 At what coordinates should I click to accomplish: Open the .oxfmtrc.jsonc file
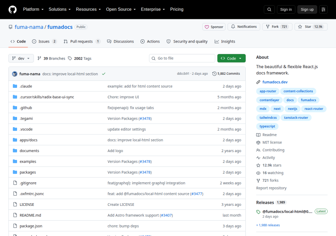[x=32, y=194]
